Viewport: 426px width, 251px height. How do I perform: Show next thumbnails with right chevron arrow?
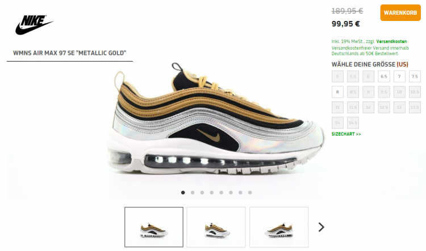pyautogui.click(x=321, y=227)
